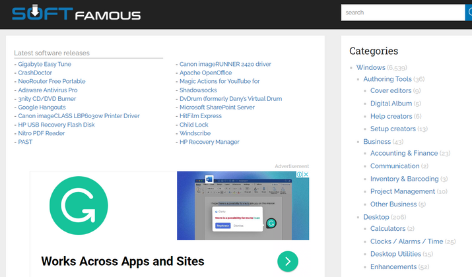Click the green arrow button in the ad
Screen dimensions: 472x277
click(x=287, y=261)
